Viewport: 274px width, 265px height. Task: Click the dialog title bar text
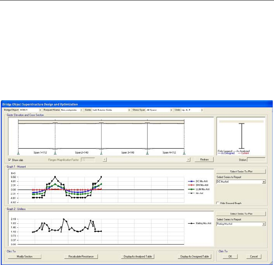(40, 104)
